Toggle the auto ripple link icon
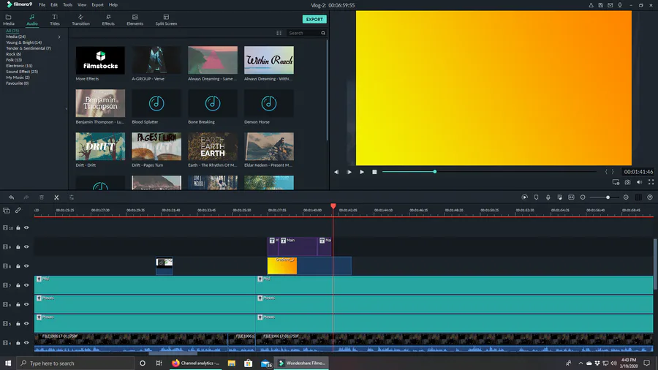The image size is (658, 370). point(18,210)
